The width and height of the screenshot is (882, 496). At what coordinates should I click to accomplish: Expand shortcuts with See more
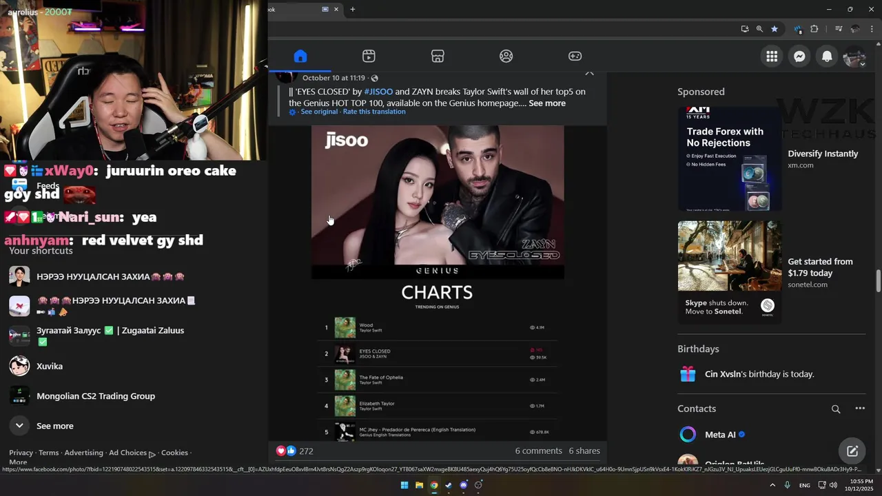coord(54,426)
